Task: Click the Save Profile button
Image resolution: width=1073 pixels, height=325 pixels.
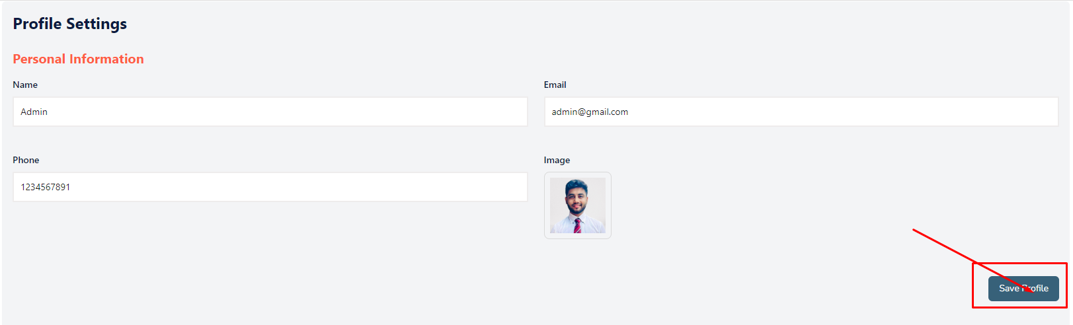Action: click(x=1023, y=289)
